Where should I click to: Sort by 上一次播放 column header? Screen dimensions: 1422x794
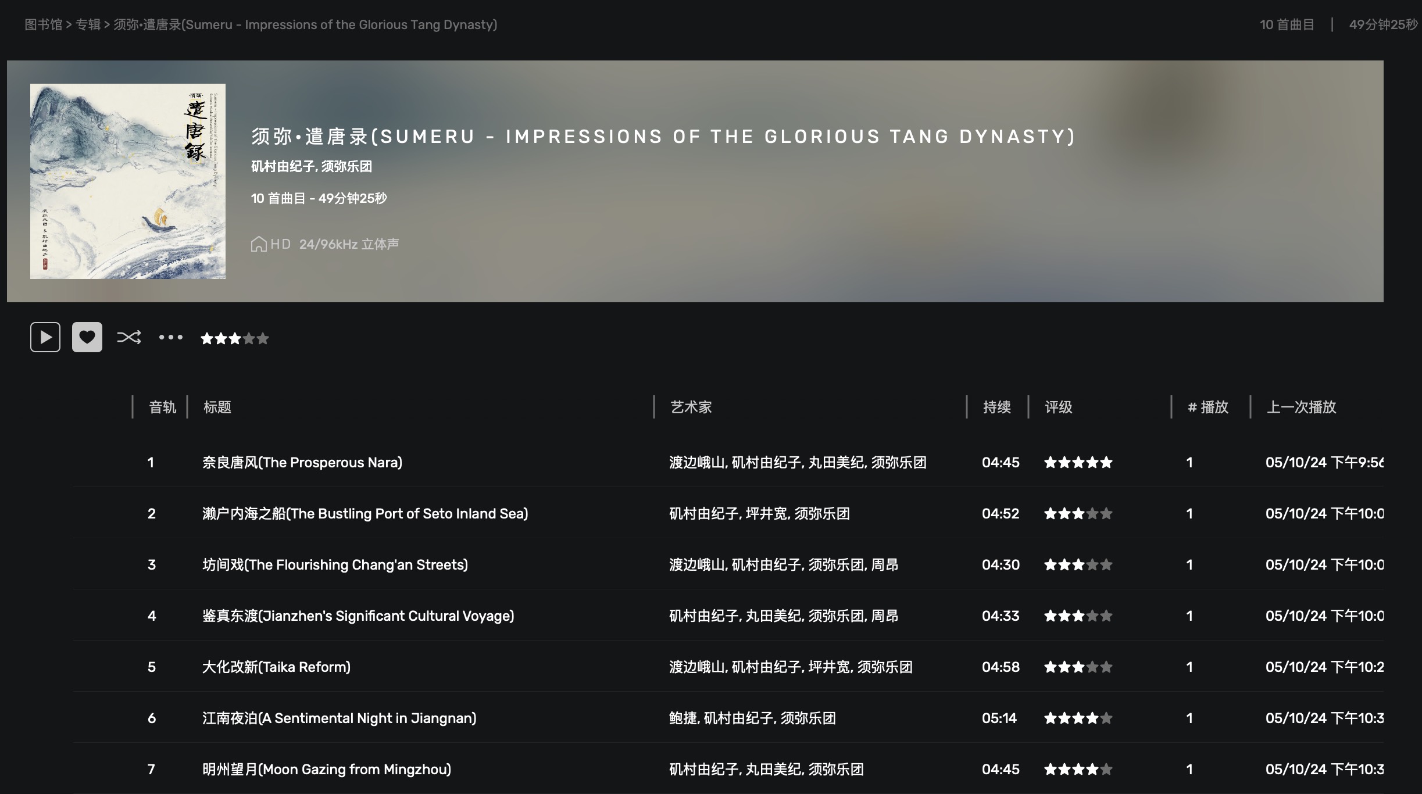tap(1301, 407)
